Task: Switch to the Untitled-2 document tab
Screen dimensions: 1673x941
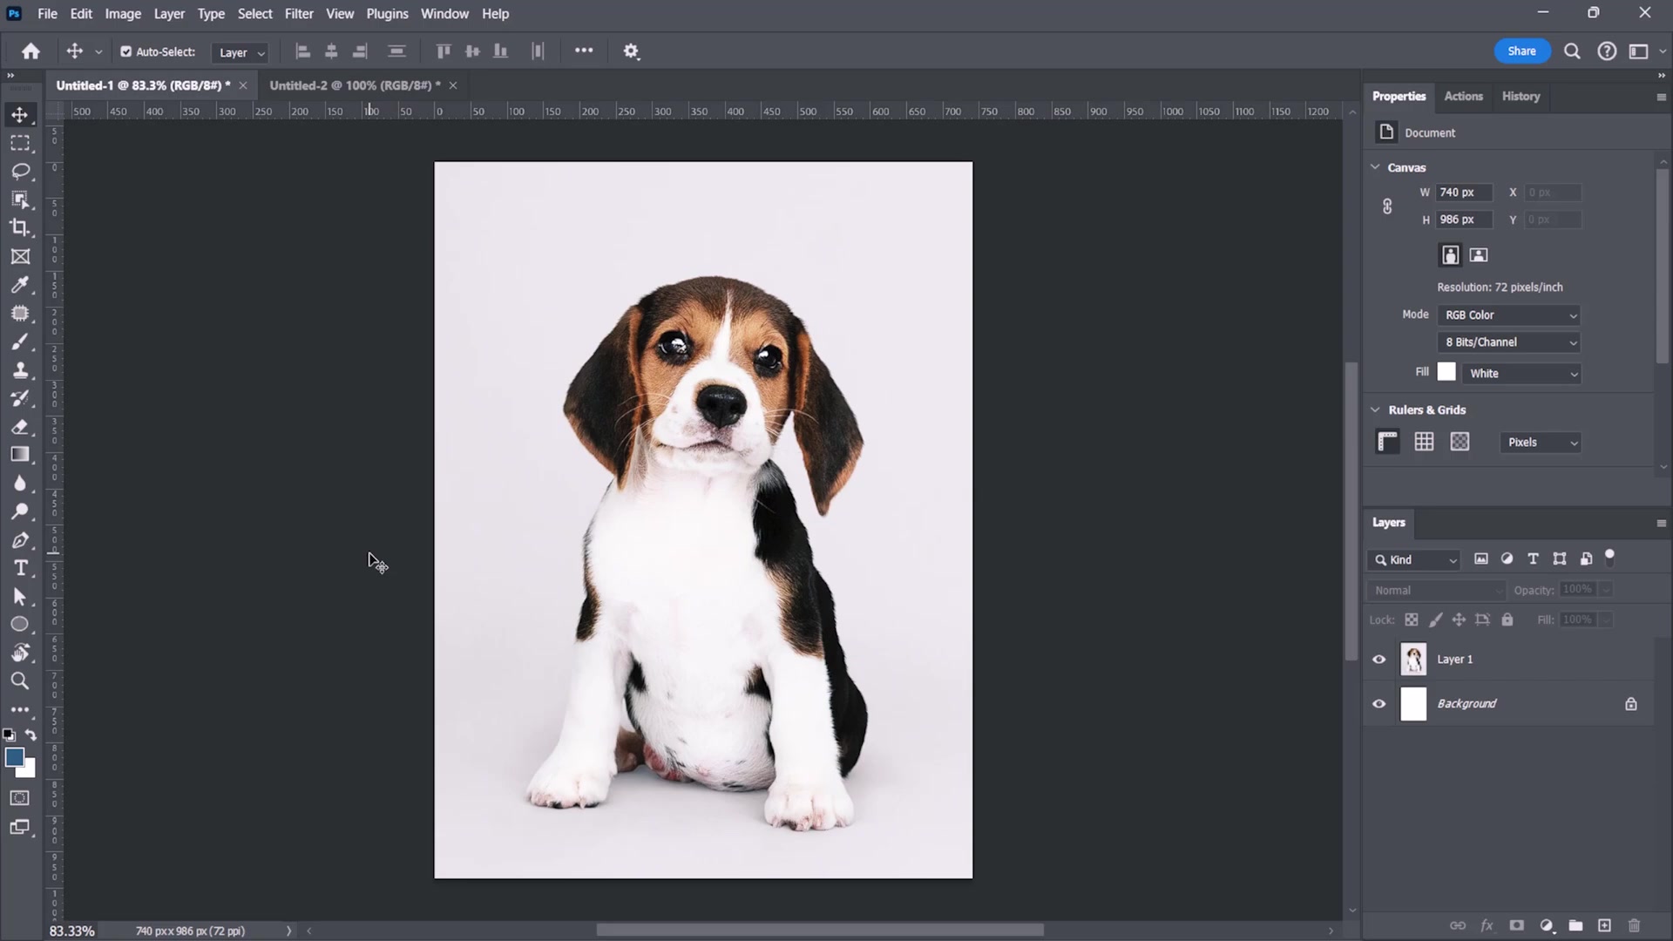Action: [356, 85]
